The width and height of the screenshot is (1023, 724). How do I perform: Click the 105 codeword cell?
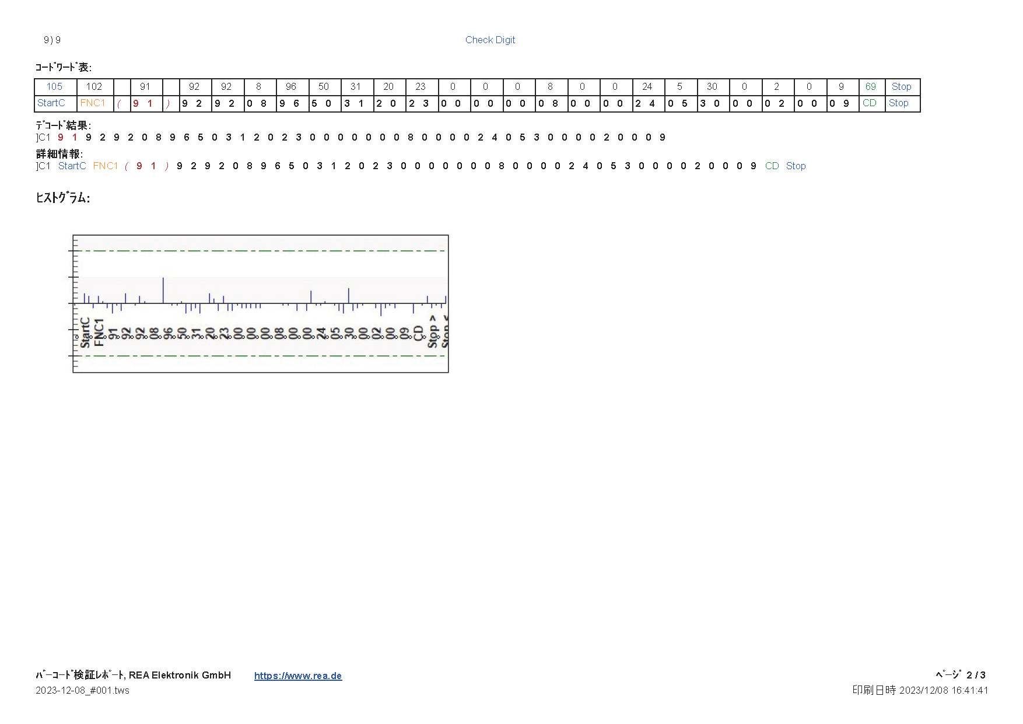pos(55,86)
